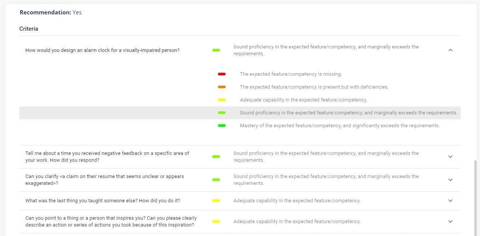Click the red rating pill icon
The height and width of the screenshot is (236, 480).
click(x=222, y=74)
